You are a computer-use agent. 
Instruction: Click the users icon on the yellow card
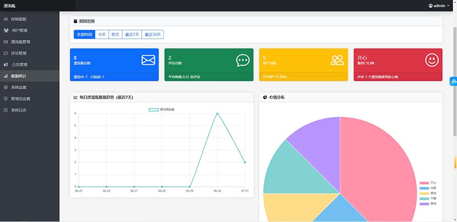click(x=338, y=60)
